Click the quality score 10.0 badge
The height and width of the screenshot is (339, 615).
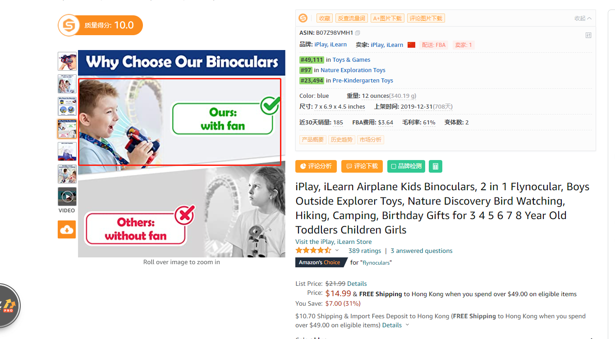pos(100,25)
